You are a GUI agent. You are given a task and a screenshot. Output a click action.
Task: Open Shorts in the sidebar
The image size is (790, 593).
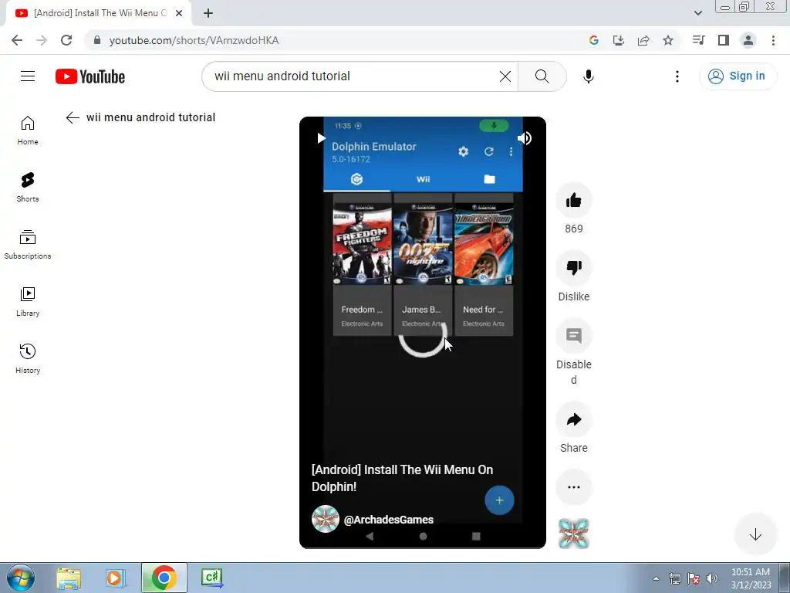28,188
